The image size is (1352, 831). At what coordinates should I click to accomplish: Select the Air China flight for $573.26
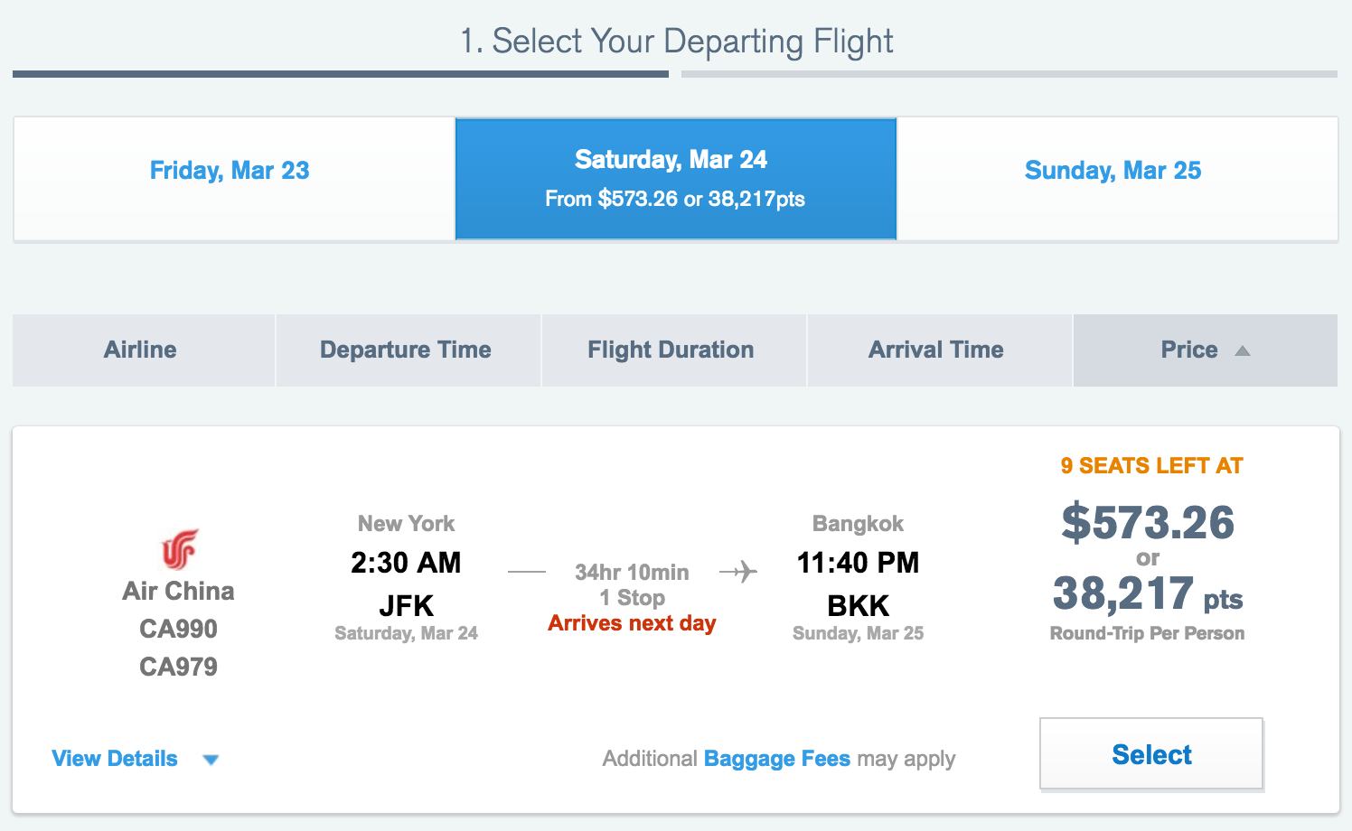1151,754
